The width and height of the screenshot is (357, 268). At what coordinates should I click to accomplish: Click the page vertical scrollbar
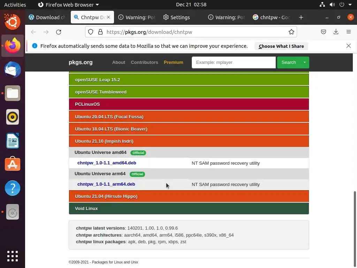[355, 229]
